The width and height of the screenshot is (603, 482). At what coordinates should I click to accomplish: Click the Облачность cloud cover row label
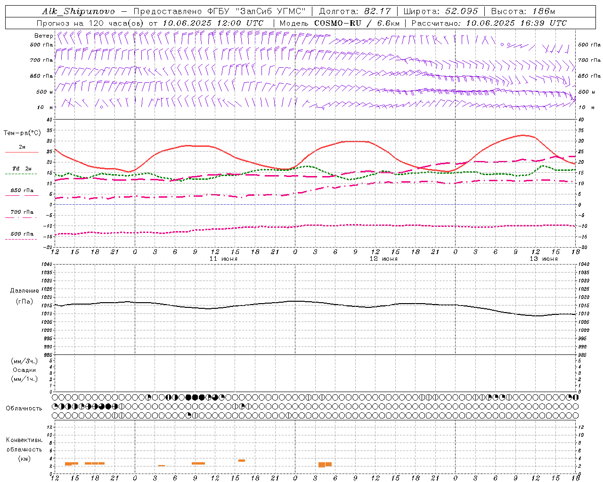click(24, 408)
